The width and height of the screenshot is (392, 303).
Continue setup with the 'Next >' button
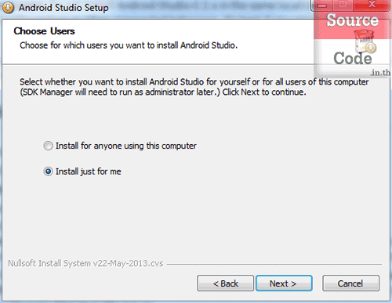(x=284, y=283)
